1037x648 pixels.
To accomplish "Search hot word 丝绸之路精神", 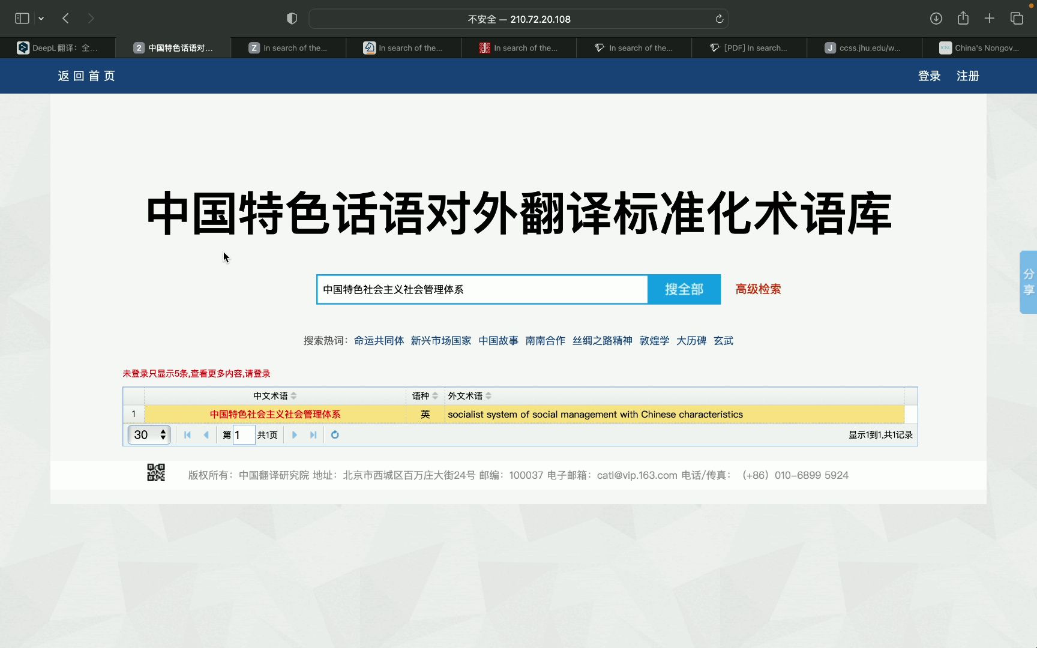I will pyautogui.click(x=602, y=341).
